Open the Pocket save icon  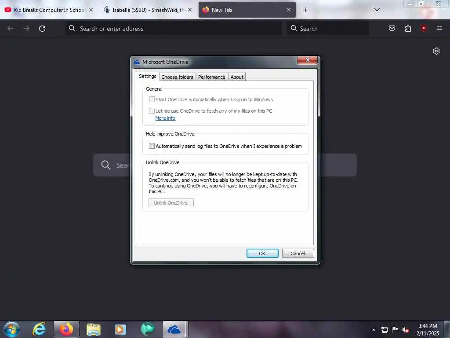pyautogui.click(x=392, y=28)
